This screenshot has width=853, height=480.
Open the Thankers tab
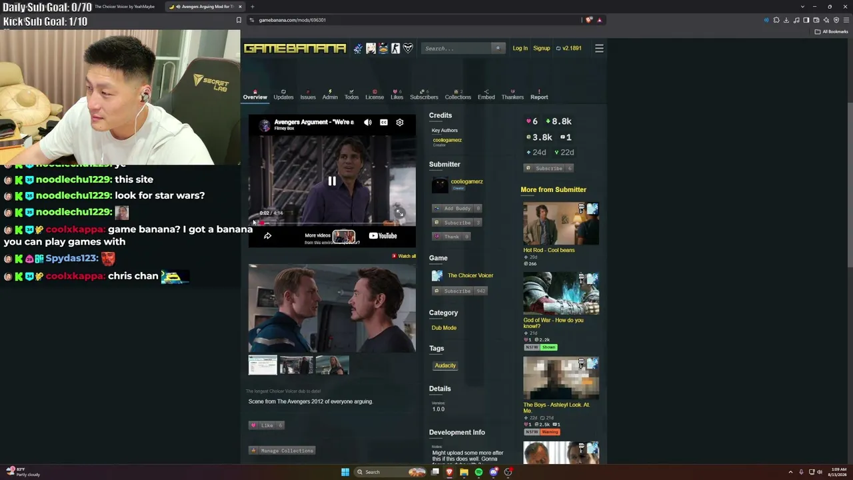[512, 95]
